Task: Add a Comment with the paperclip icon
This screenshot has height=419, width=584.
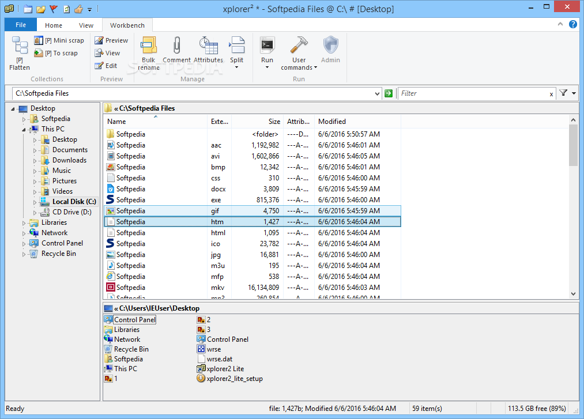Action: (x=176, y=46)
